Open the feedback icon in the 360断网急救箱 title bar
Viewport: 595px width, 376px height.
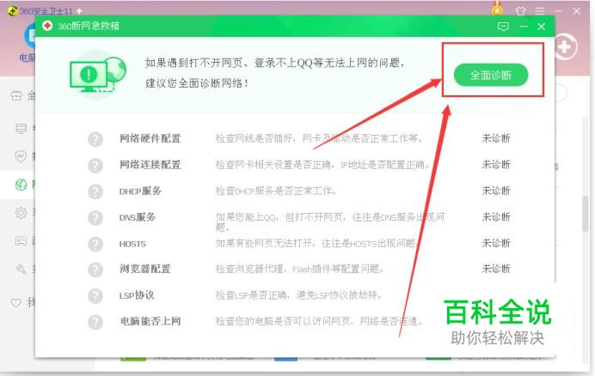(503, 26)
